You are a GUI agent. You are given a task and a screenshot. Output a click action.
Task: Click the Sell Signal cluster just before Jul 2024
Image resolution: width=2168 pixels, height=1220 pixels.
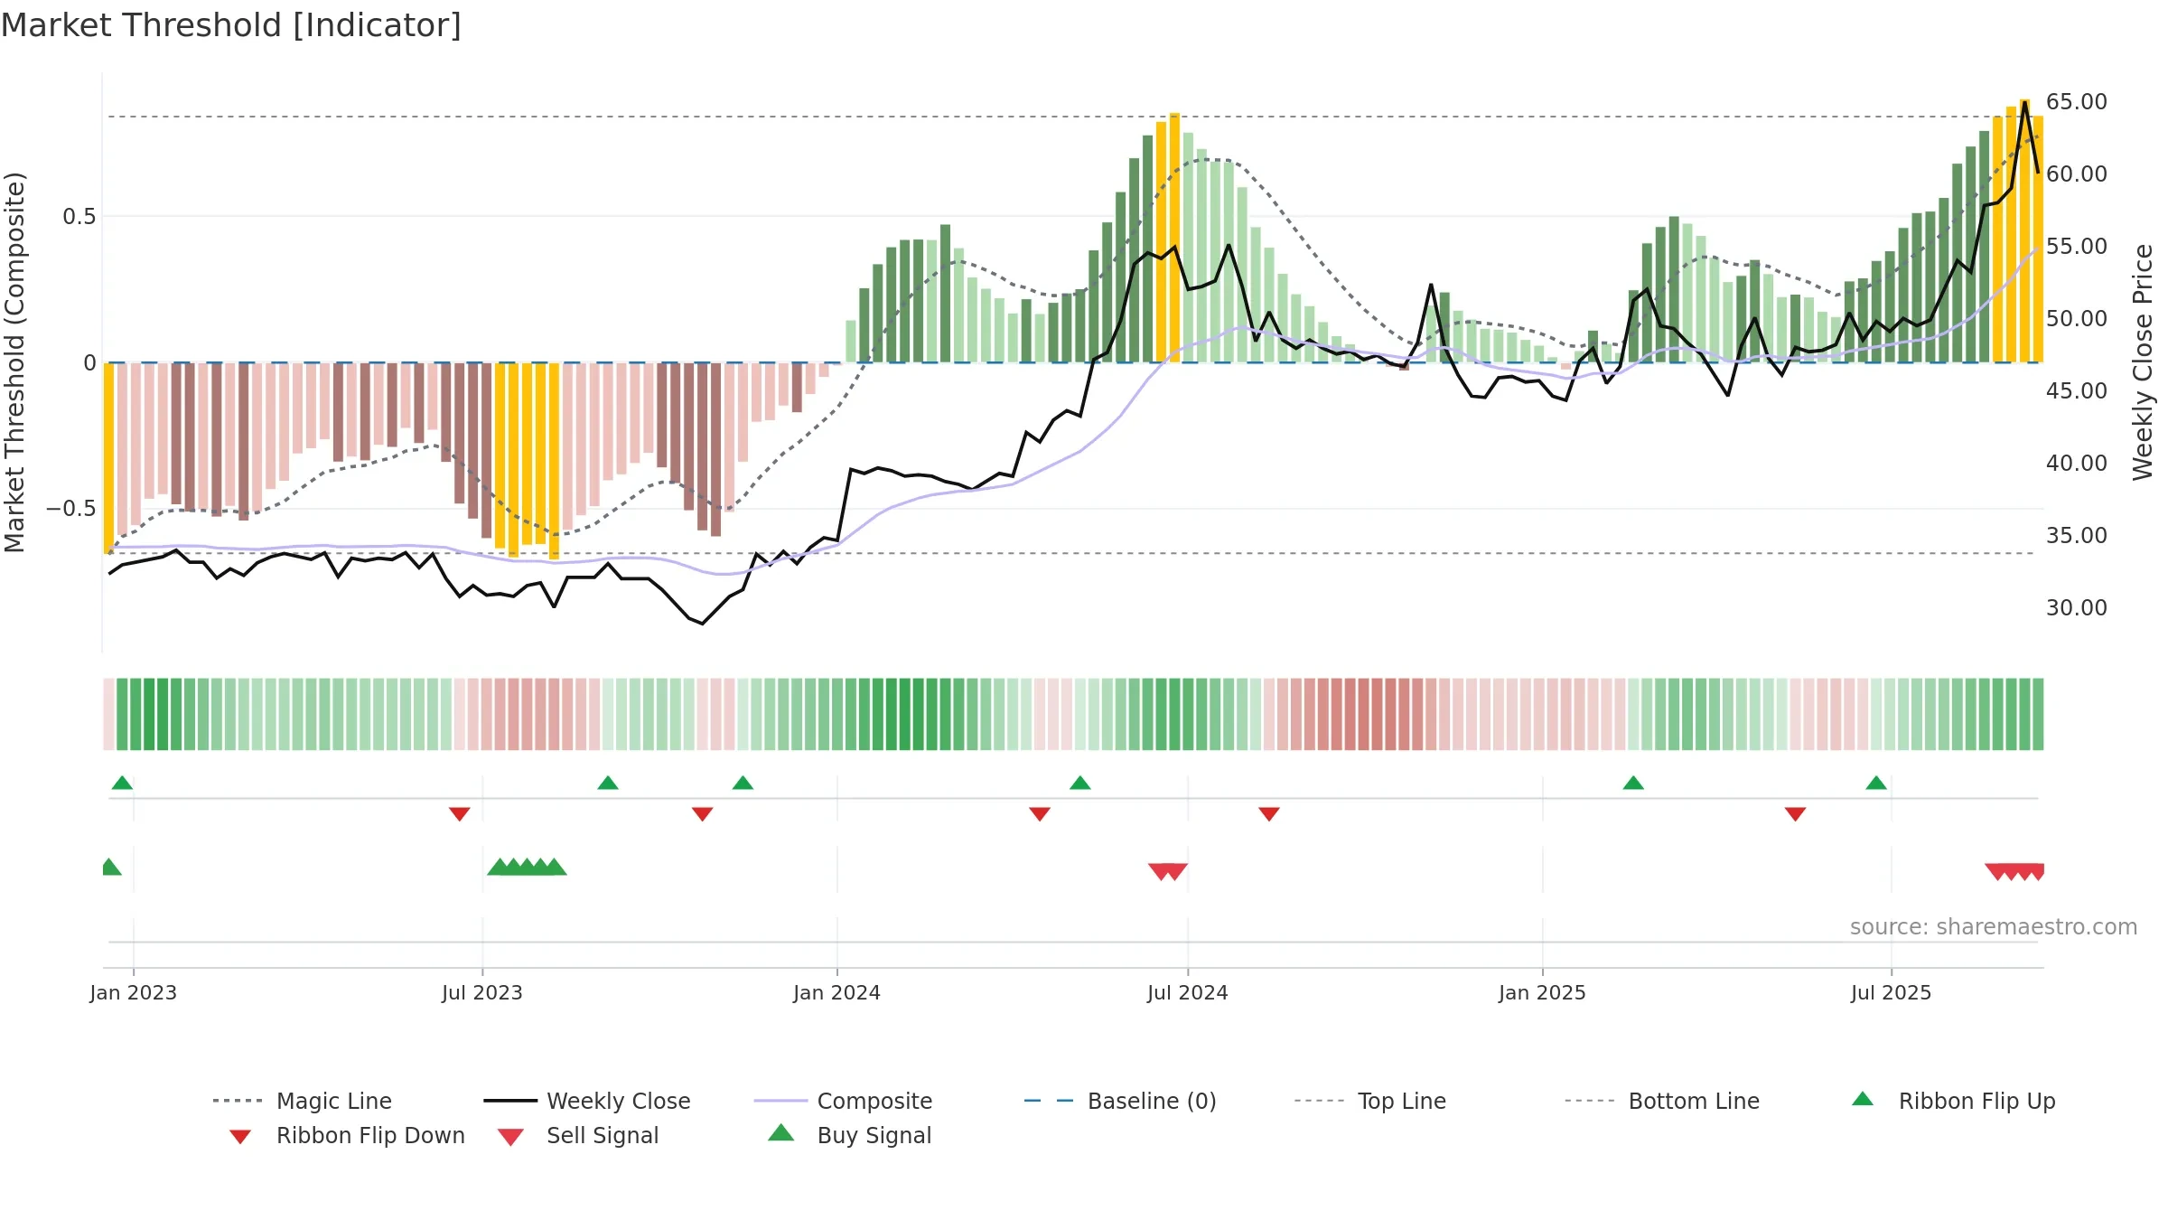coord(1168,872)
